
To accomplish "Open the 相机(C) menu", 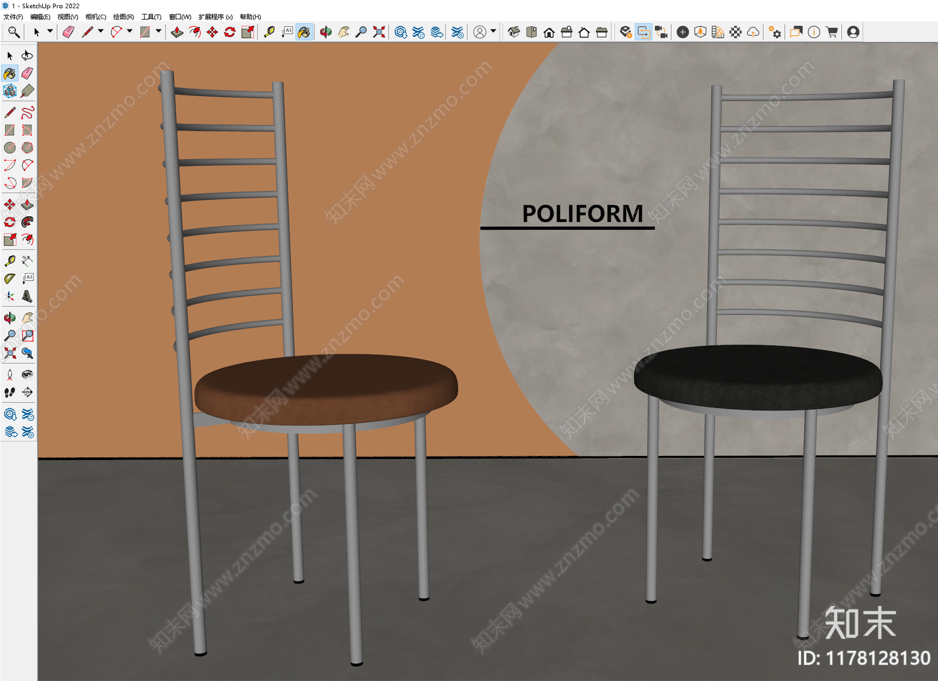I will (x=96, y=17).
